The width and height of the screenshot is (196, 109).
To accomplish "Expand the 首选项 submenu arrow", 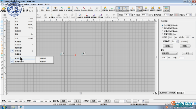I will [x=34, y=58].
